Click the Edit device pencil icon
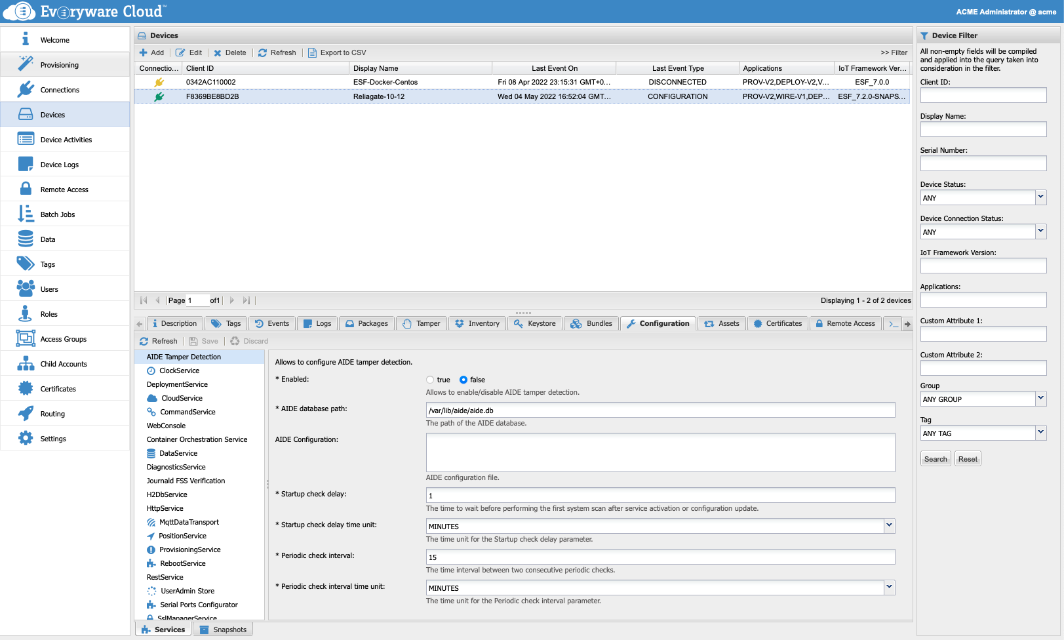Image resolution: width=1064 pixels, height=640 pixels. point(180,52)
